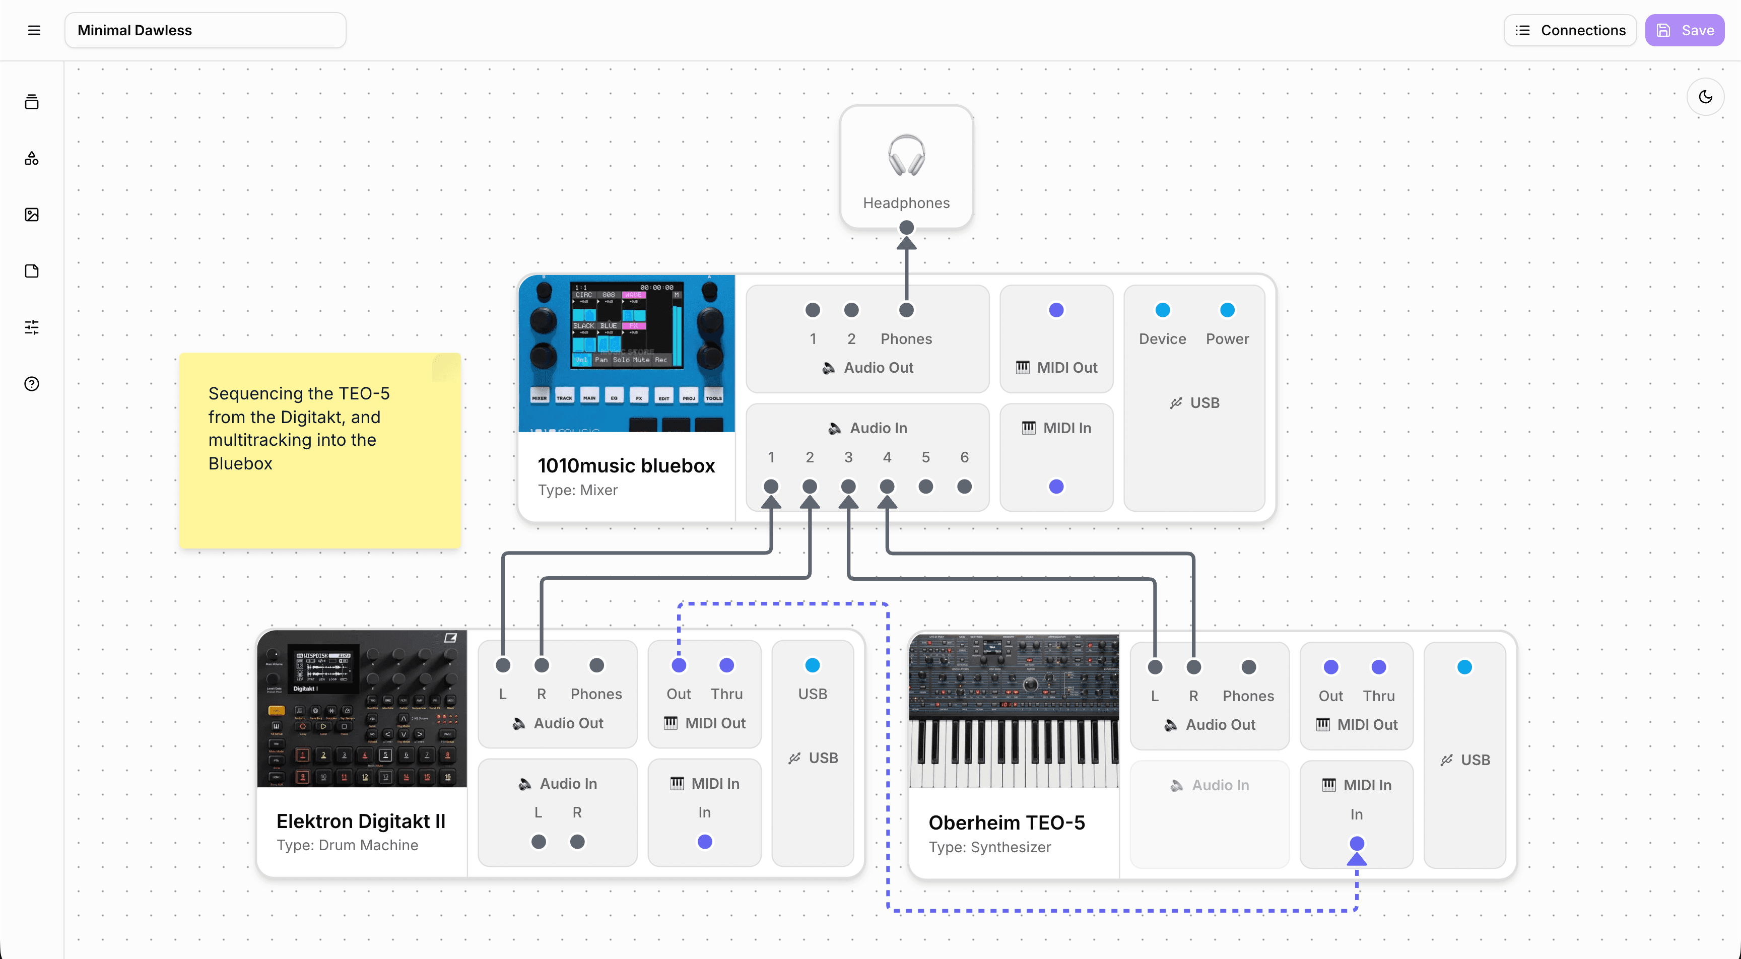Select the Headphones node
The height and width of the screenshot is (959, 1741).
click(906, 167)
